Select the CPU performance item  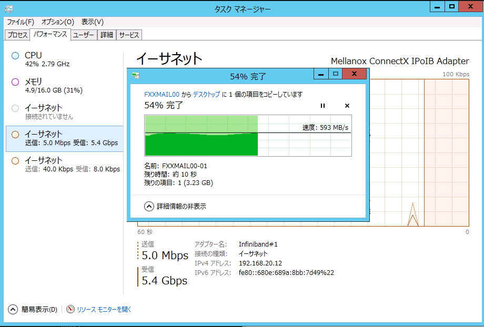65,59
